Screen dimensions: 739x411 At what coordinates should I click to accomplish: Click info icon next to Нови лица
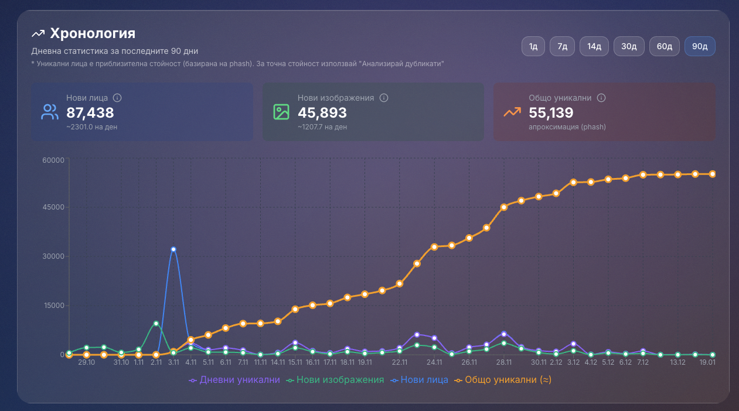117,98
